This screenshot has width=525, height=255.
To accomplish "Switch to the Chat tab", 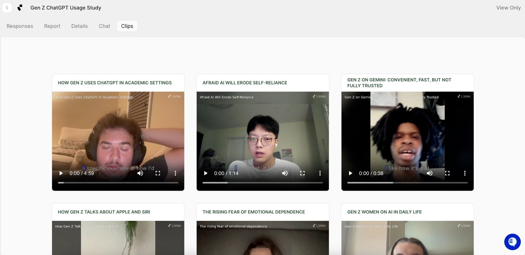I will pos(104,26).
